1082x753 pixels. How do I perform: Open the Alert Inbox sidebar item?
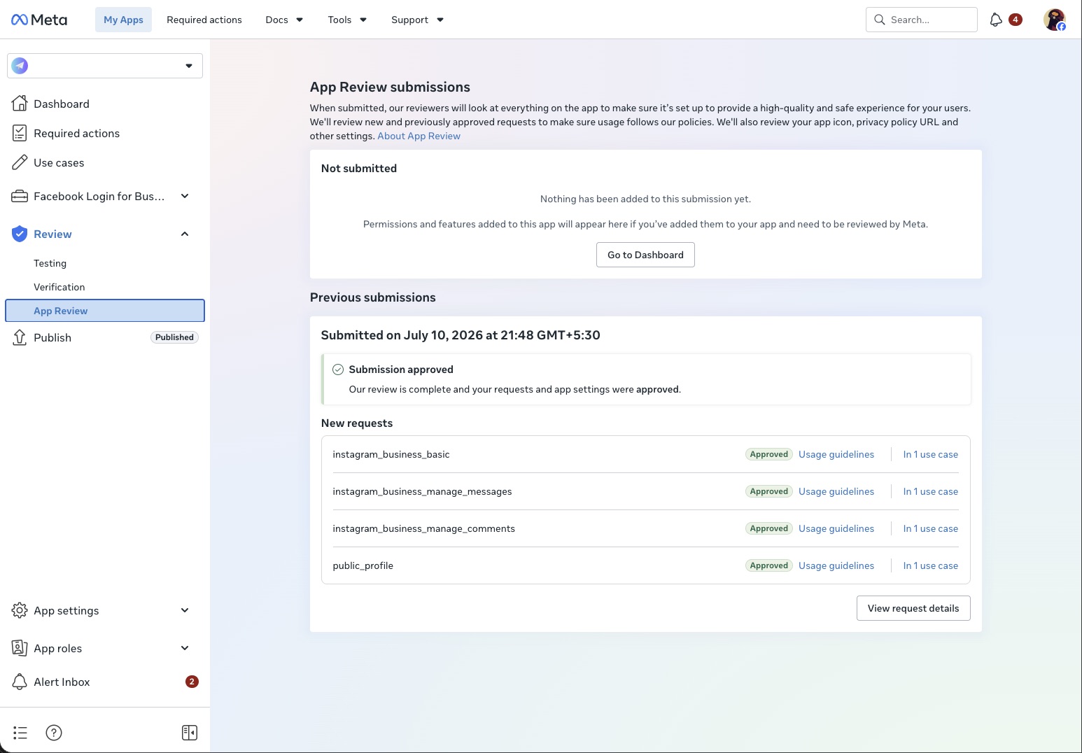tap(105, 682)
